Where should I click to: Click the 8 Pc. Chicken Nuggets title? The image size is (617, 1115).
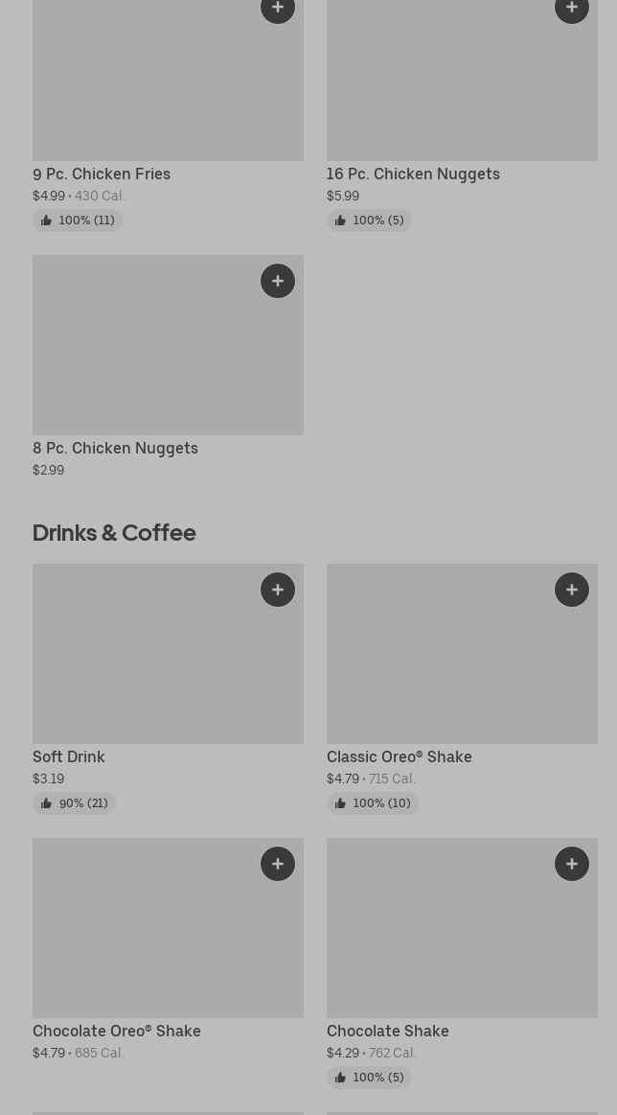click(x=115, y=449)
